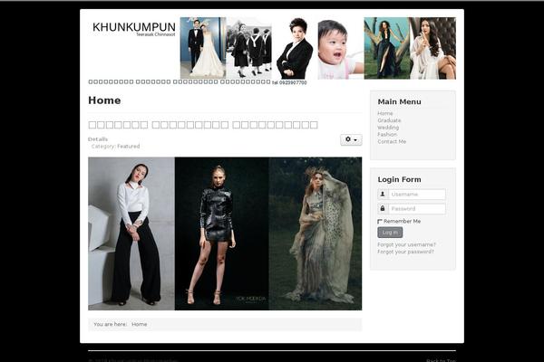This screenshot has width=544, height=362.
Task: Click the Login Form heading
Action: tap(399, 179)
